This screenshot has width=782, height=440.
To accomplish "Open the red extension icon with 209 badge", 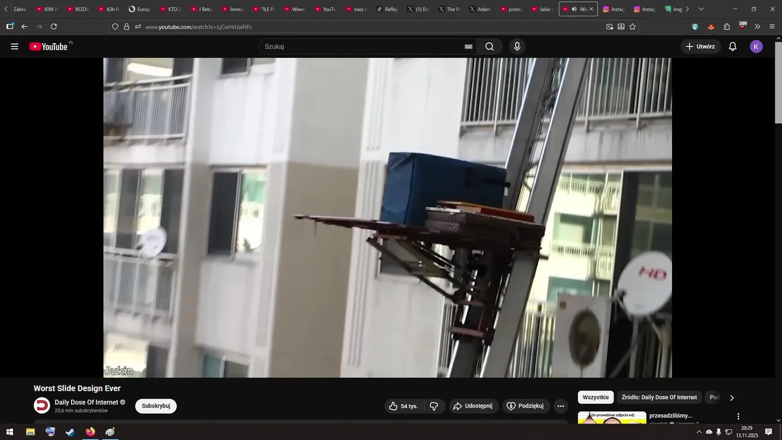I will (742, 26).
